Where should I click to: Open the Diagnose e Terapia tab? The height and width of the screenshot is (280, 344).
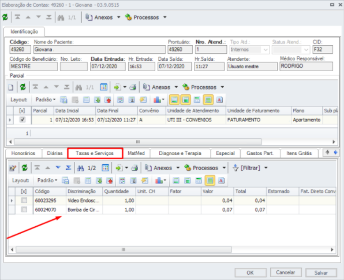[x=180, y=153]
